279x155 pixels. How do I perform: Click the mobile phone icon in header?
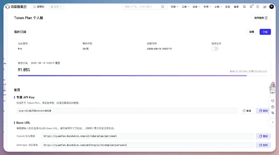coord(258,7)
